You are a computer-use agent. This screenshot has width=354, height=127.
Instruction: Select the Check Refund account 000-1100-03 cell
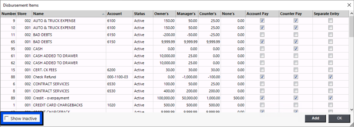[118, 77]
